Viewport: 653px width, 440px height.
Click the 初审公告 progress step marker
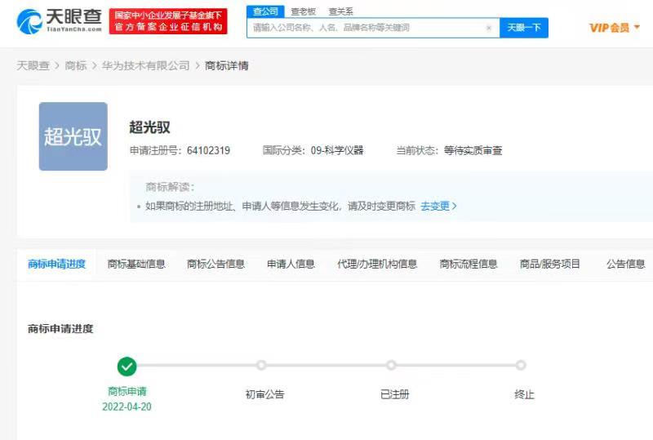[261, 366]
